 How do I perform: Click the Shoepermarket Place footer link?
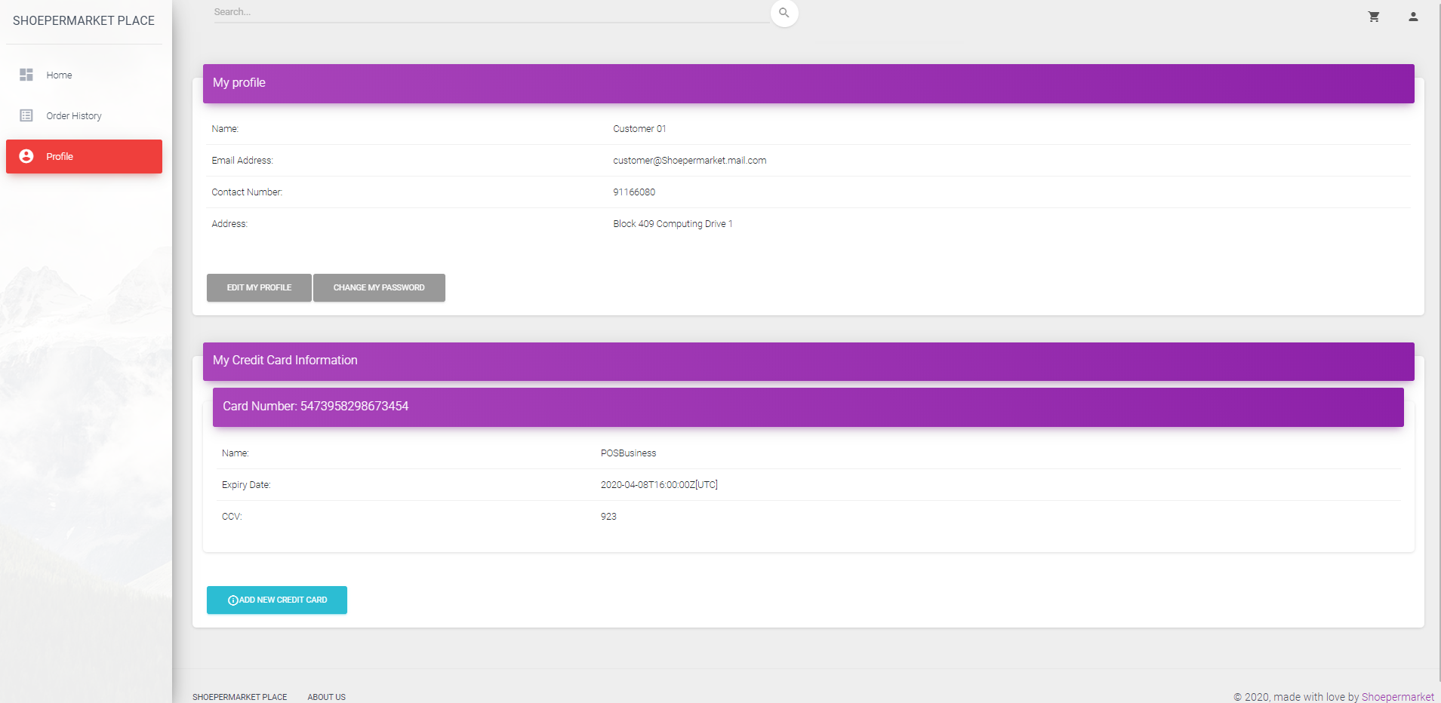[240, 697]
